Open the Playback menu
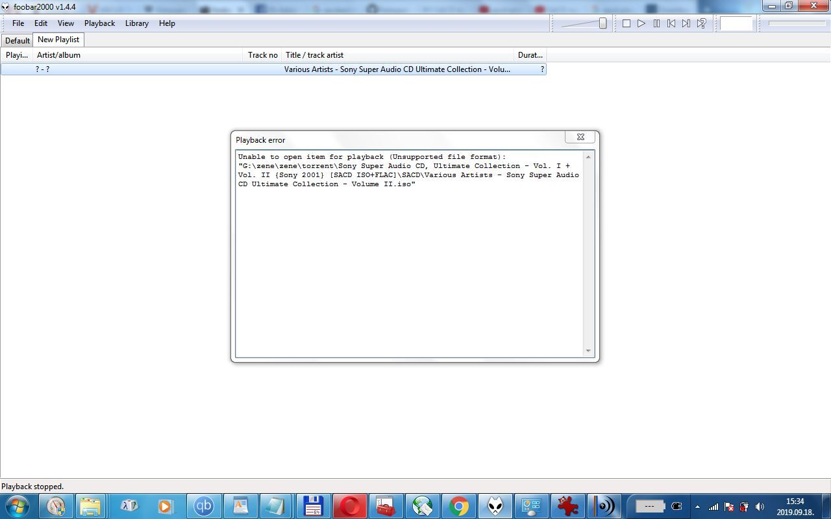The image size is (831, 519). [x=99, y=23]
